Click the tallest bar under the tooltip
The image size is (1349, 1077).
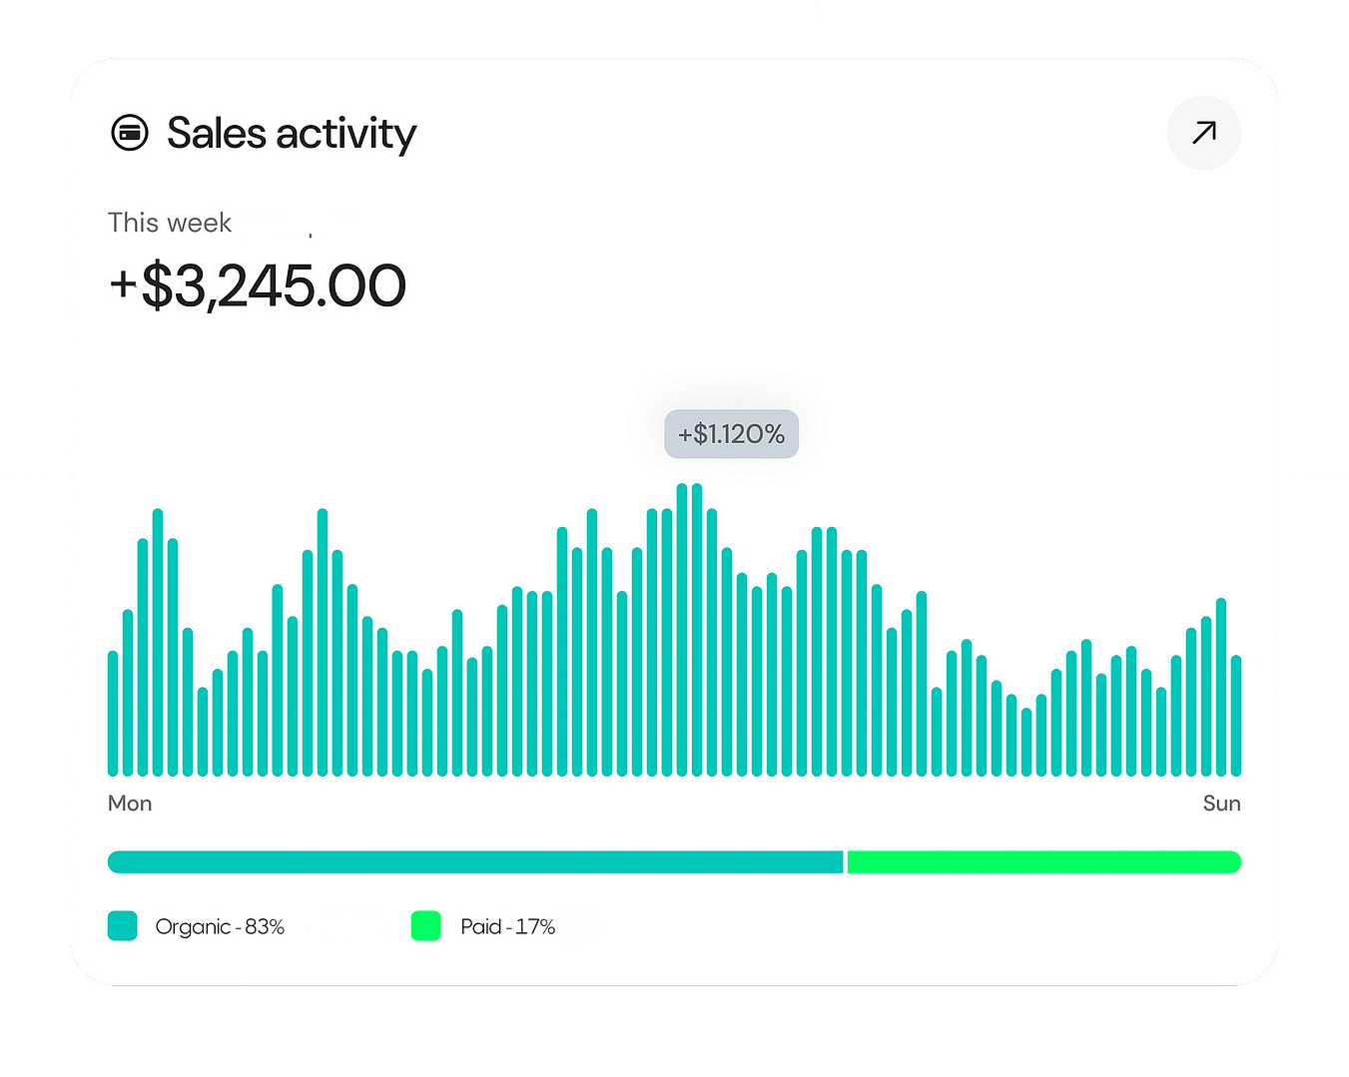click(x=682, y=629)
